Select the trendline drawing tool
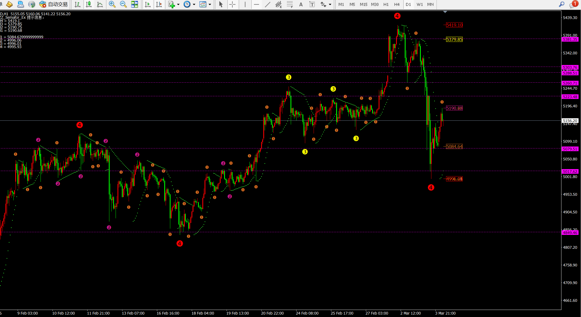Image resolution: width=581 pixels, height=317 pixels. coord(267,4)
